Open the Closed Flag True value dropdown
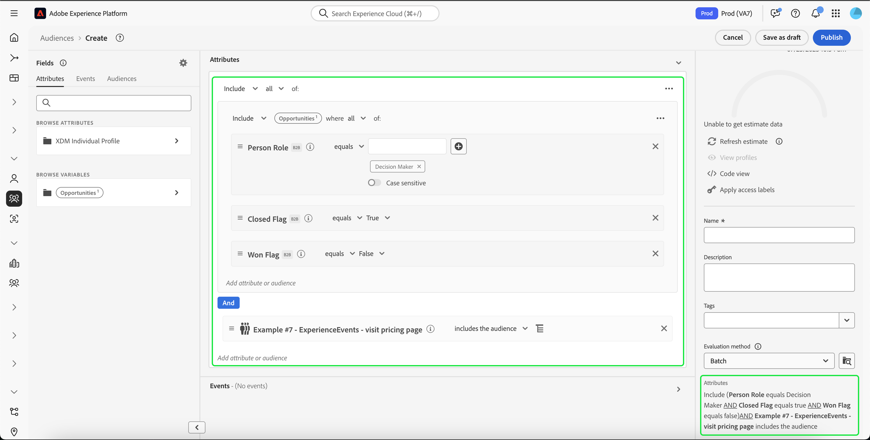Screen dimensions: 870x440 (x=378, y=218)
